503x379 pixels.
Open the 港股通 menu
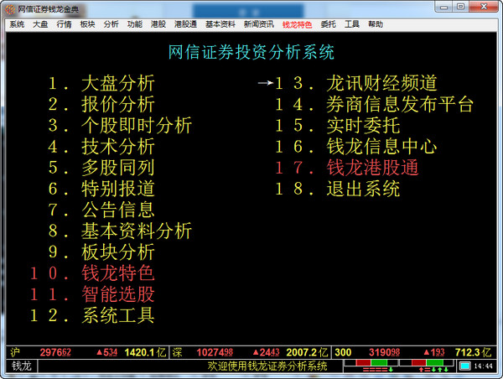click(185, 24)
